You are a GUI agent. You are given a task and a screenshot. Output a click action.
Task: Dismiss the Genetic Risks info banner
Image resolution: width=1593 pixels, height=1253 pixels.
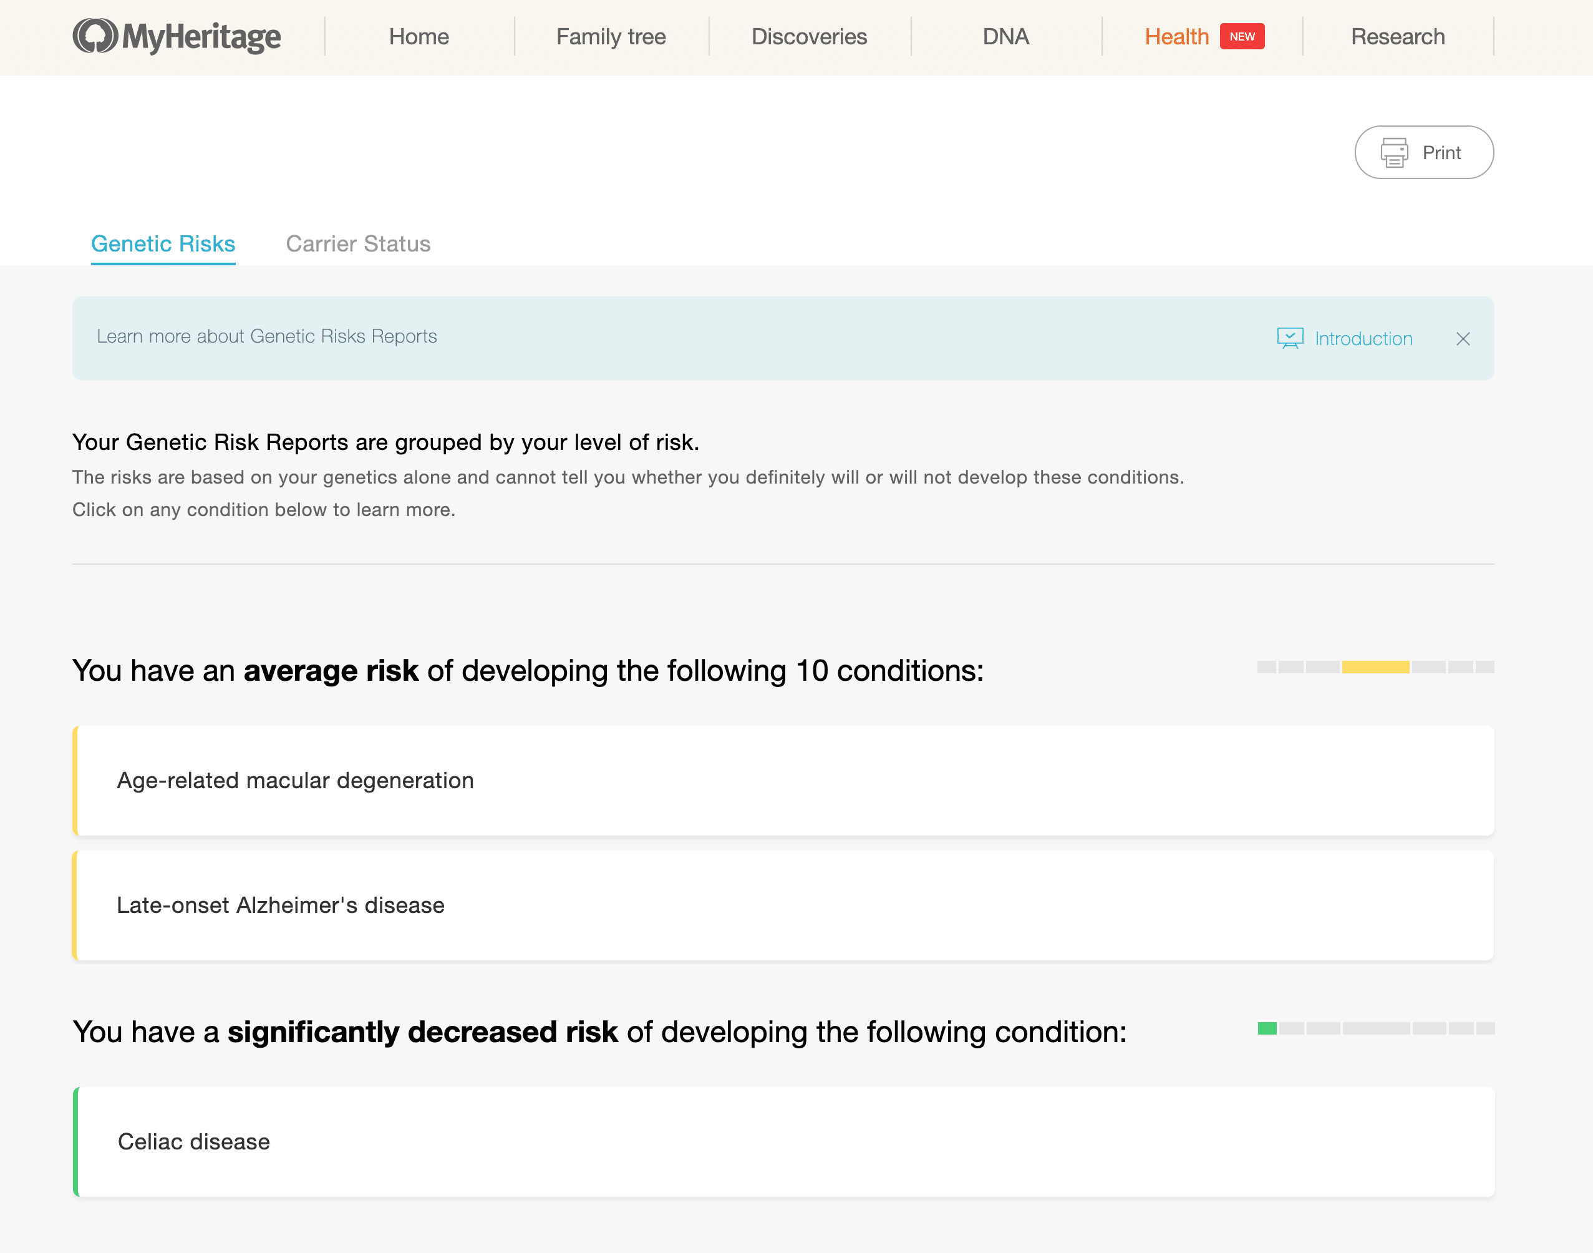tap(1463, 338)
